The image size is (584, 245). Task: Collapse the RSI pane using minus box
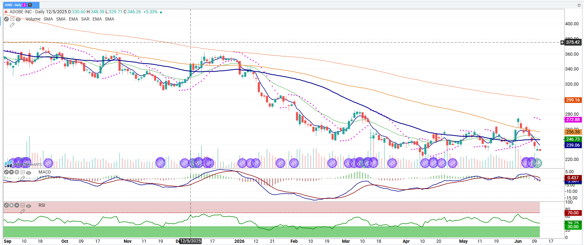point(22,205)
